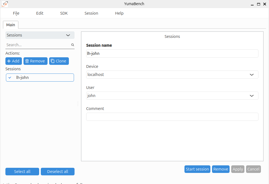Viewport: 269px width, 184px height.
Task: Click Remove button beside Start session
Action: 221,169
